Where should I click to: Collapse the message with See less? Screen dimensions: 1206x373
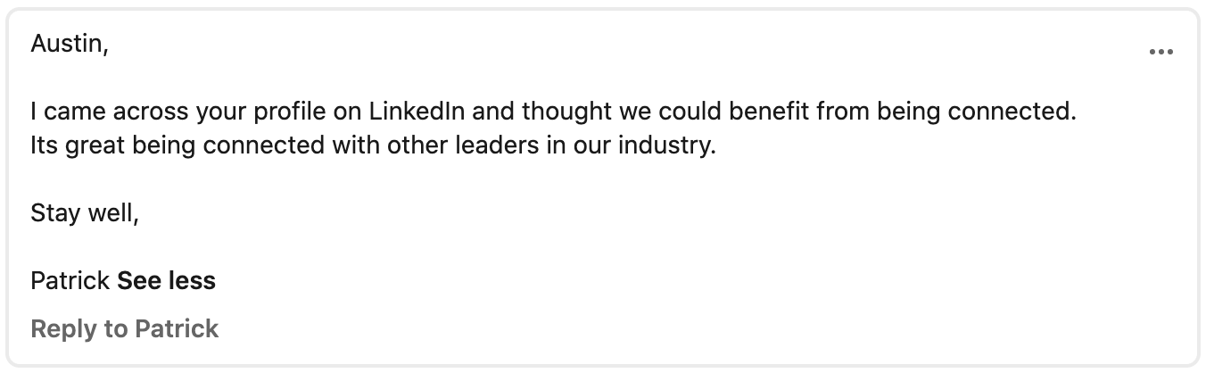click(x=167, y=281)
